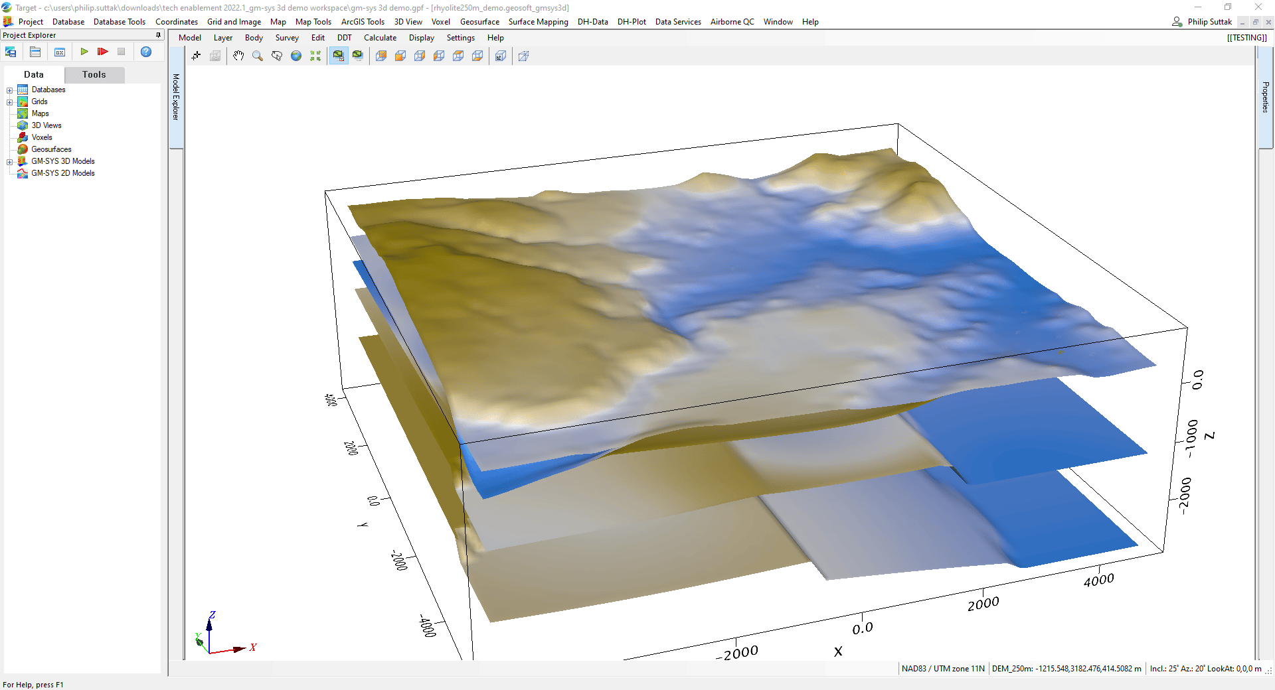Viewport: 1275px width, 690px height.
Task: Click the save project icon in Project Explorer
Action: 11,52
